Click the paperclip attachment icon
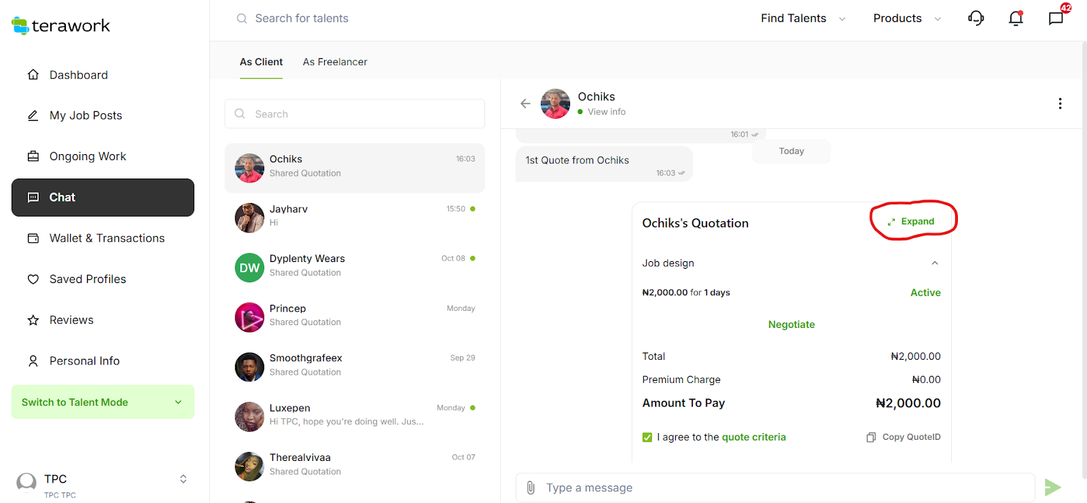The width and height of the screenshot is (1087, 503). (x=531, y=487)
